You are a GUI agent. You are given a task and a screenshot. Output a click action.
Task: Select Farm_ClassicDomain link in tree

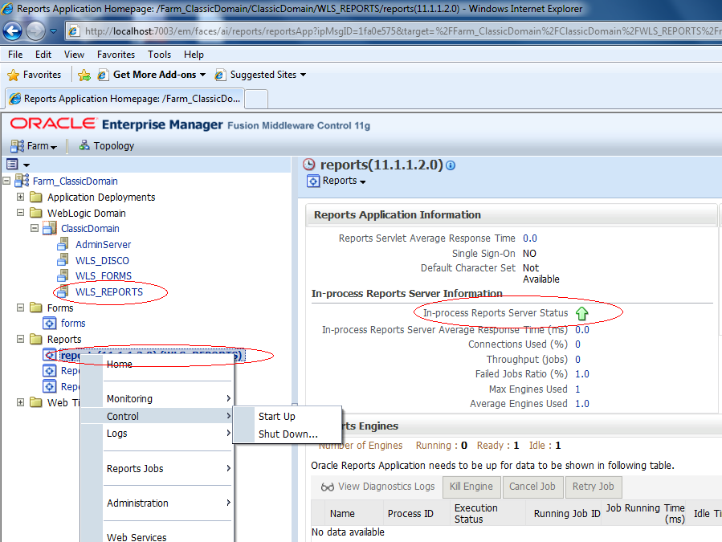(75, 181)
